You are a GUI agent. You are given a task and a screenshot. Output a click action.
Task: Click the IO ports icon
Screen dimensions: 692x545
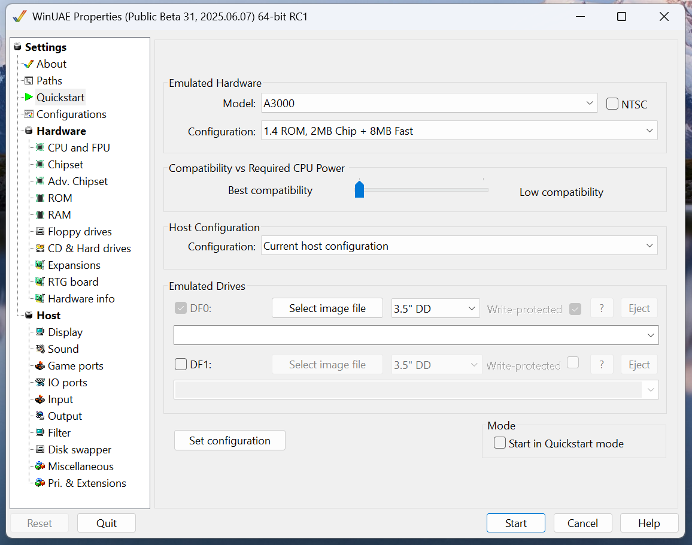coord(40,383)
